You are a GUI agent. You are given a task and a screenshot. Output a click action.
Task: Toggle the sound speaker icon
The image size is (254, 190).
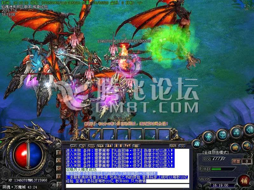click(249, 130)
